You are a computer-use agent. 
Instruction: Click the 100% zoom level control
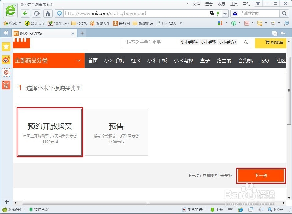pyautogui.click(x=275, y=209)
